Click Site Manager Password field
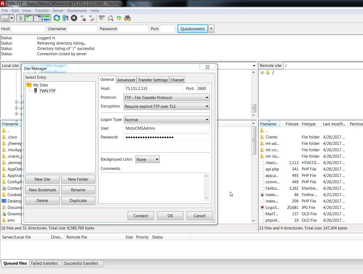Screen dimensions: 363x274 167,137
